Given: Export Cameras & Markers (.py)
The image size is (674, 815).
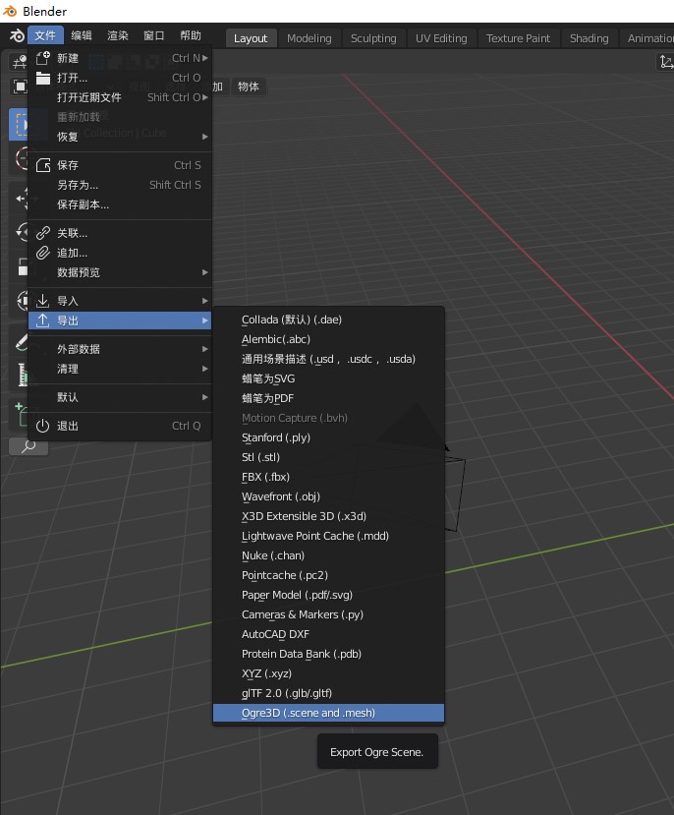Looking at the screenshot, I should click(x=329, y=614).
